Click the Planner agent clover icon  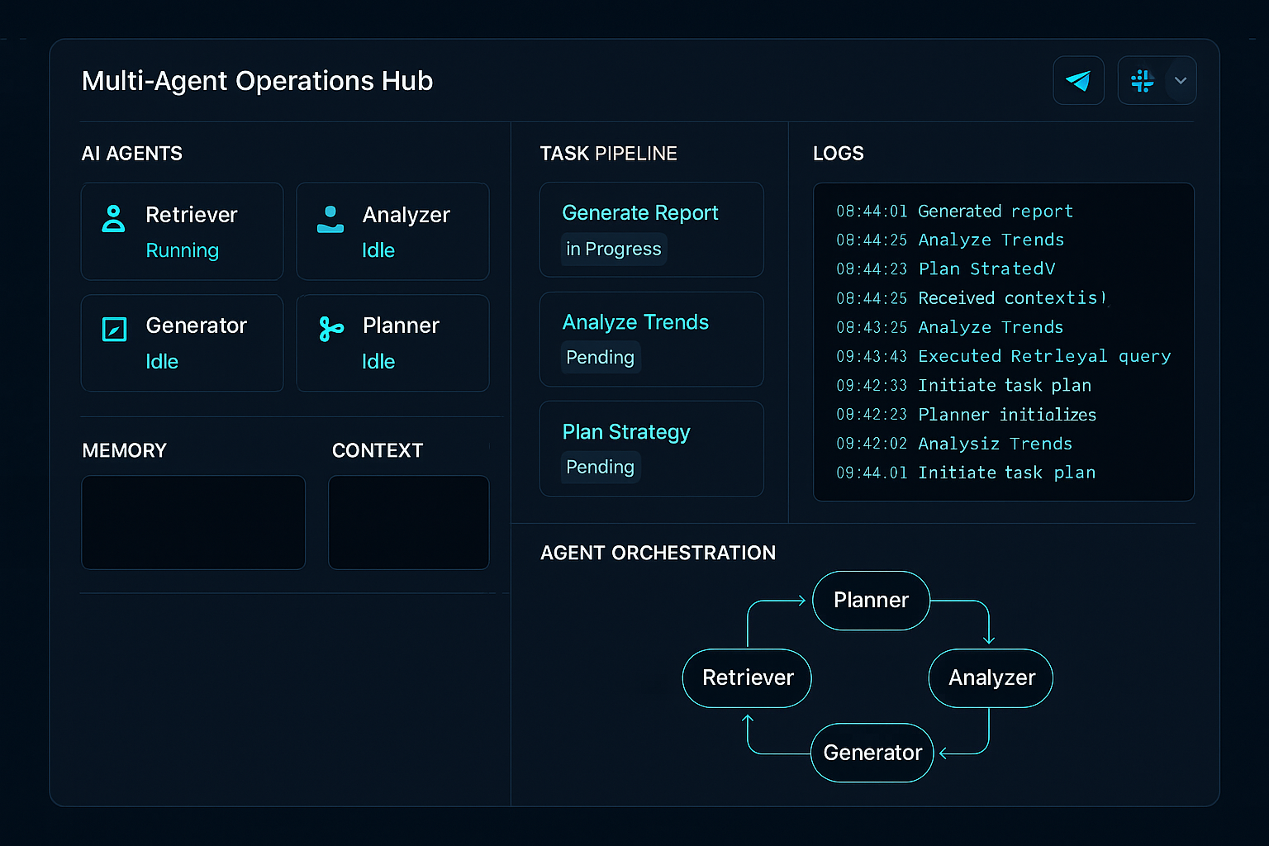(330, 329)
